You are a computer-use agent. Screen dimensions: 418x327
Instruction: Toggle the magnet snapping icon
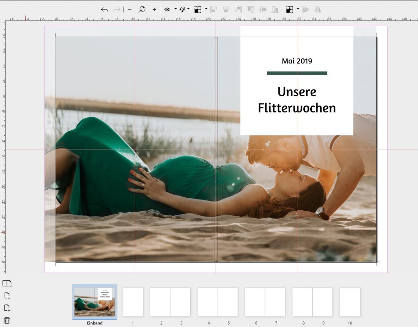182,9
